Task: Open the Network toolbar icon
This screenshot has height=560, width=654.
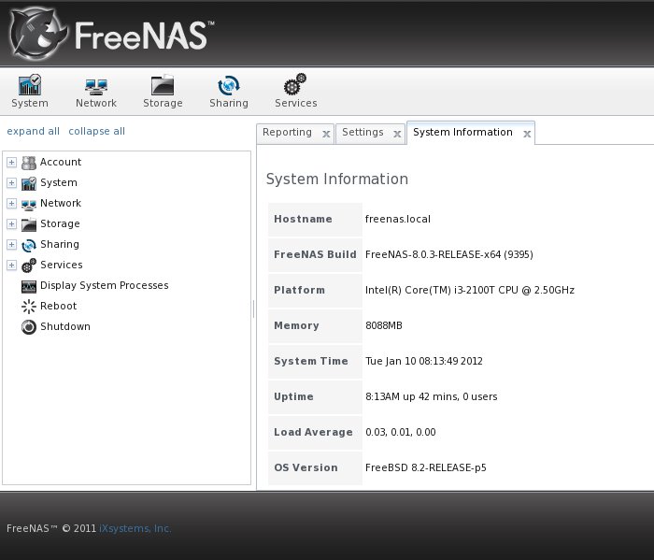Action: 96,86
